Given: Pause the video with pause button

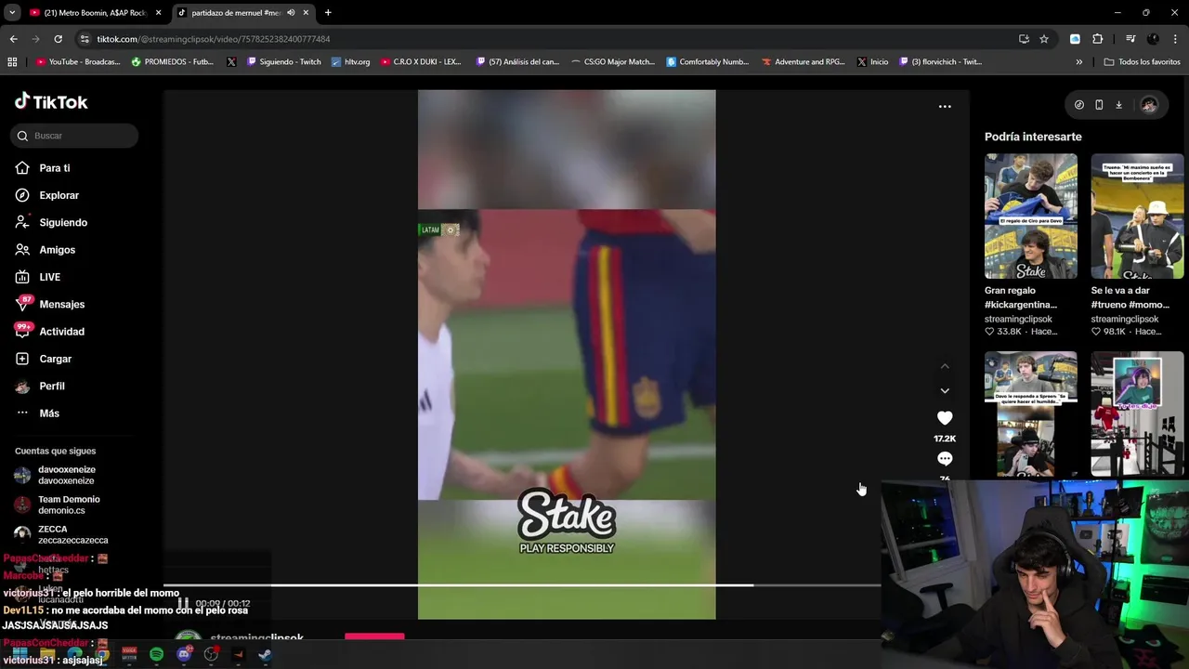Looking at the screenshot, I should point(183,603).
